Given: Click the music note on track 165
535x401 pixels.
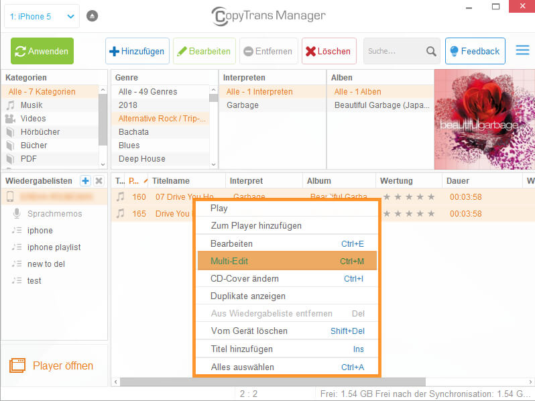Looking at the screenshot, I should tap(120, 214).
